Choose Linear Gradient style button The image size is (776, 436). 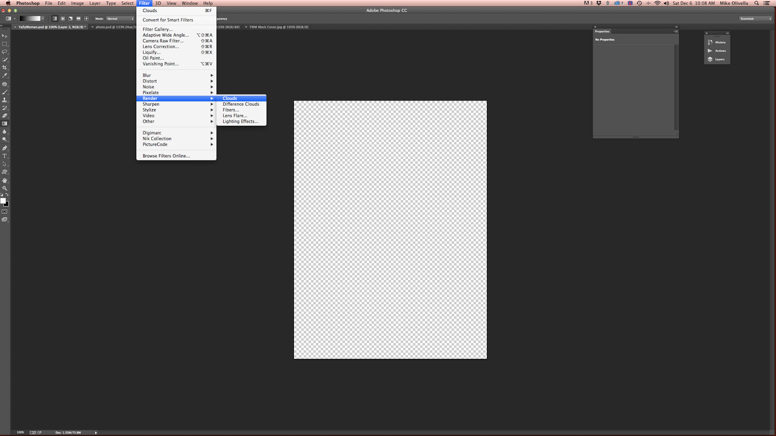(x=55, y=18)
